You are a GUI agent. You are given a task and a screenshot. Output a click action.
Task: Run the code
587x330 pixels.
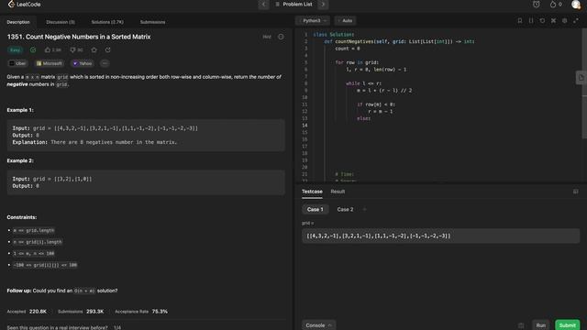click(x=540, y=325)
